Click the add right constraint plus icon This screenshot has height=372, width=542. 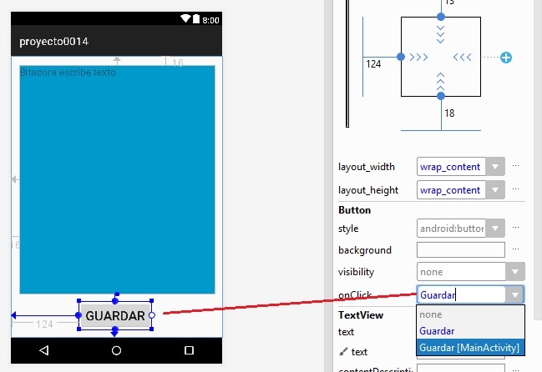(506, 58)
